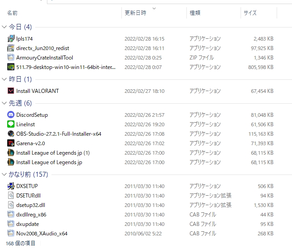This screenshot has width=292, height=248.
Task: Click the size value 115,163 KB
Action: (261, 134)
